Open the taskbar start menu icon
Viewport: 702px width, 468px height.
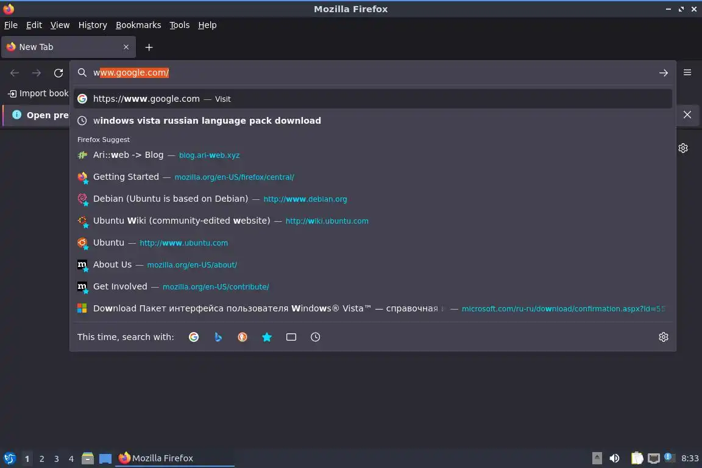click(9, 458)
